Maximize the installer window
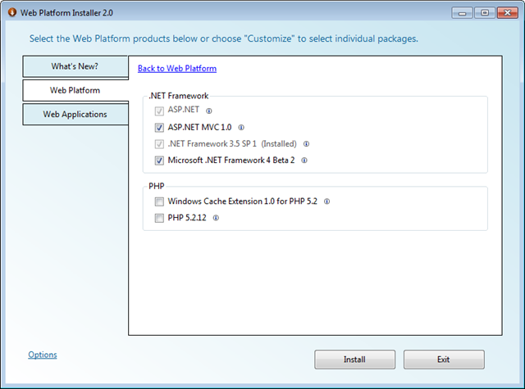Screen dimensions: 525x389 (485, 13)
